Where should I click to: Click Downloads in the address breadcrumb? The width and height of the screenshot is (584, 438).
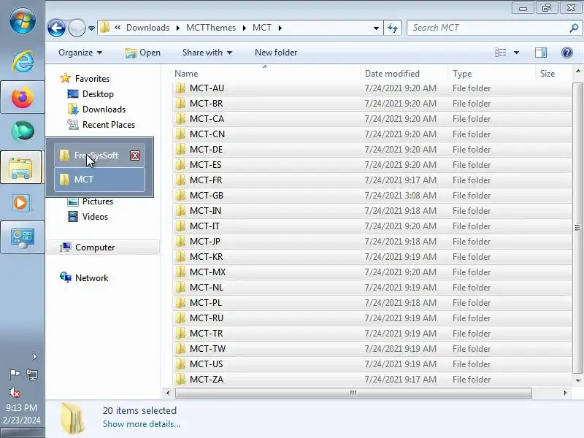pyautogui.click(x=147, y=28)
